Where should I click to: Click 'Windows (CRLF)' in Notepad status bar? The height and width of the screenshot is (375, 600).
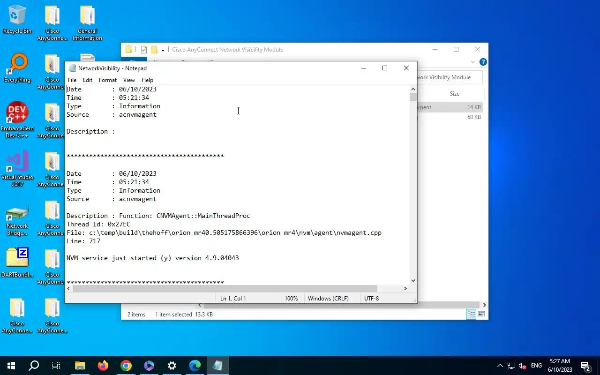tap(328, 299)
